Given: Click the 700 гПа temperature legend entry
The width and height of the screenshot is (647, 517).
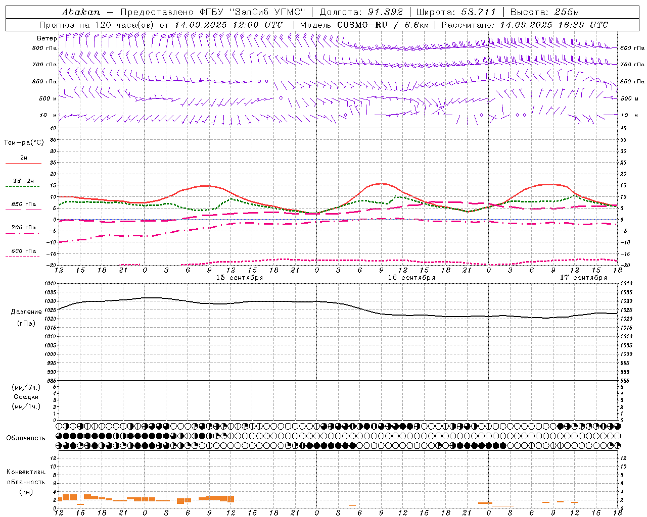Looking at the screenshot, I should click(24, 228).
